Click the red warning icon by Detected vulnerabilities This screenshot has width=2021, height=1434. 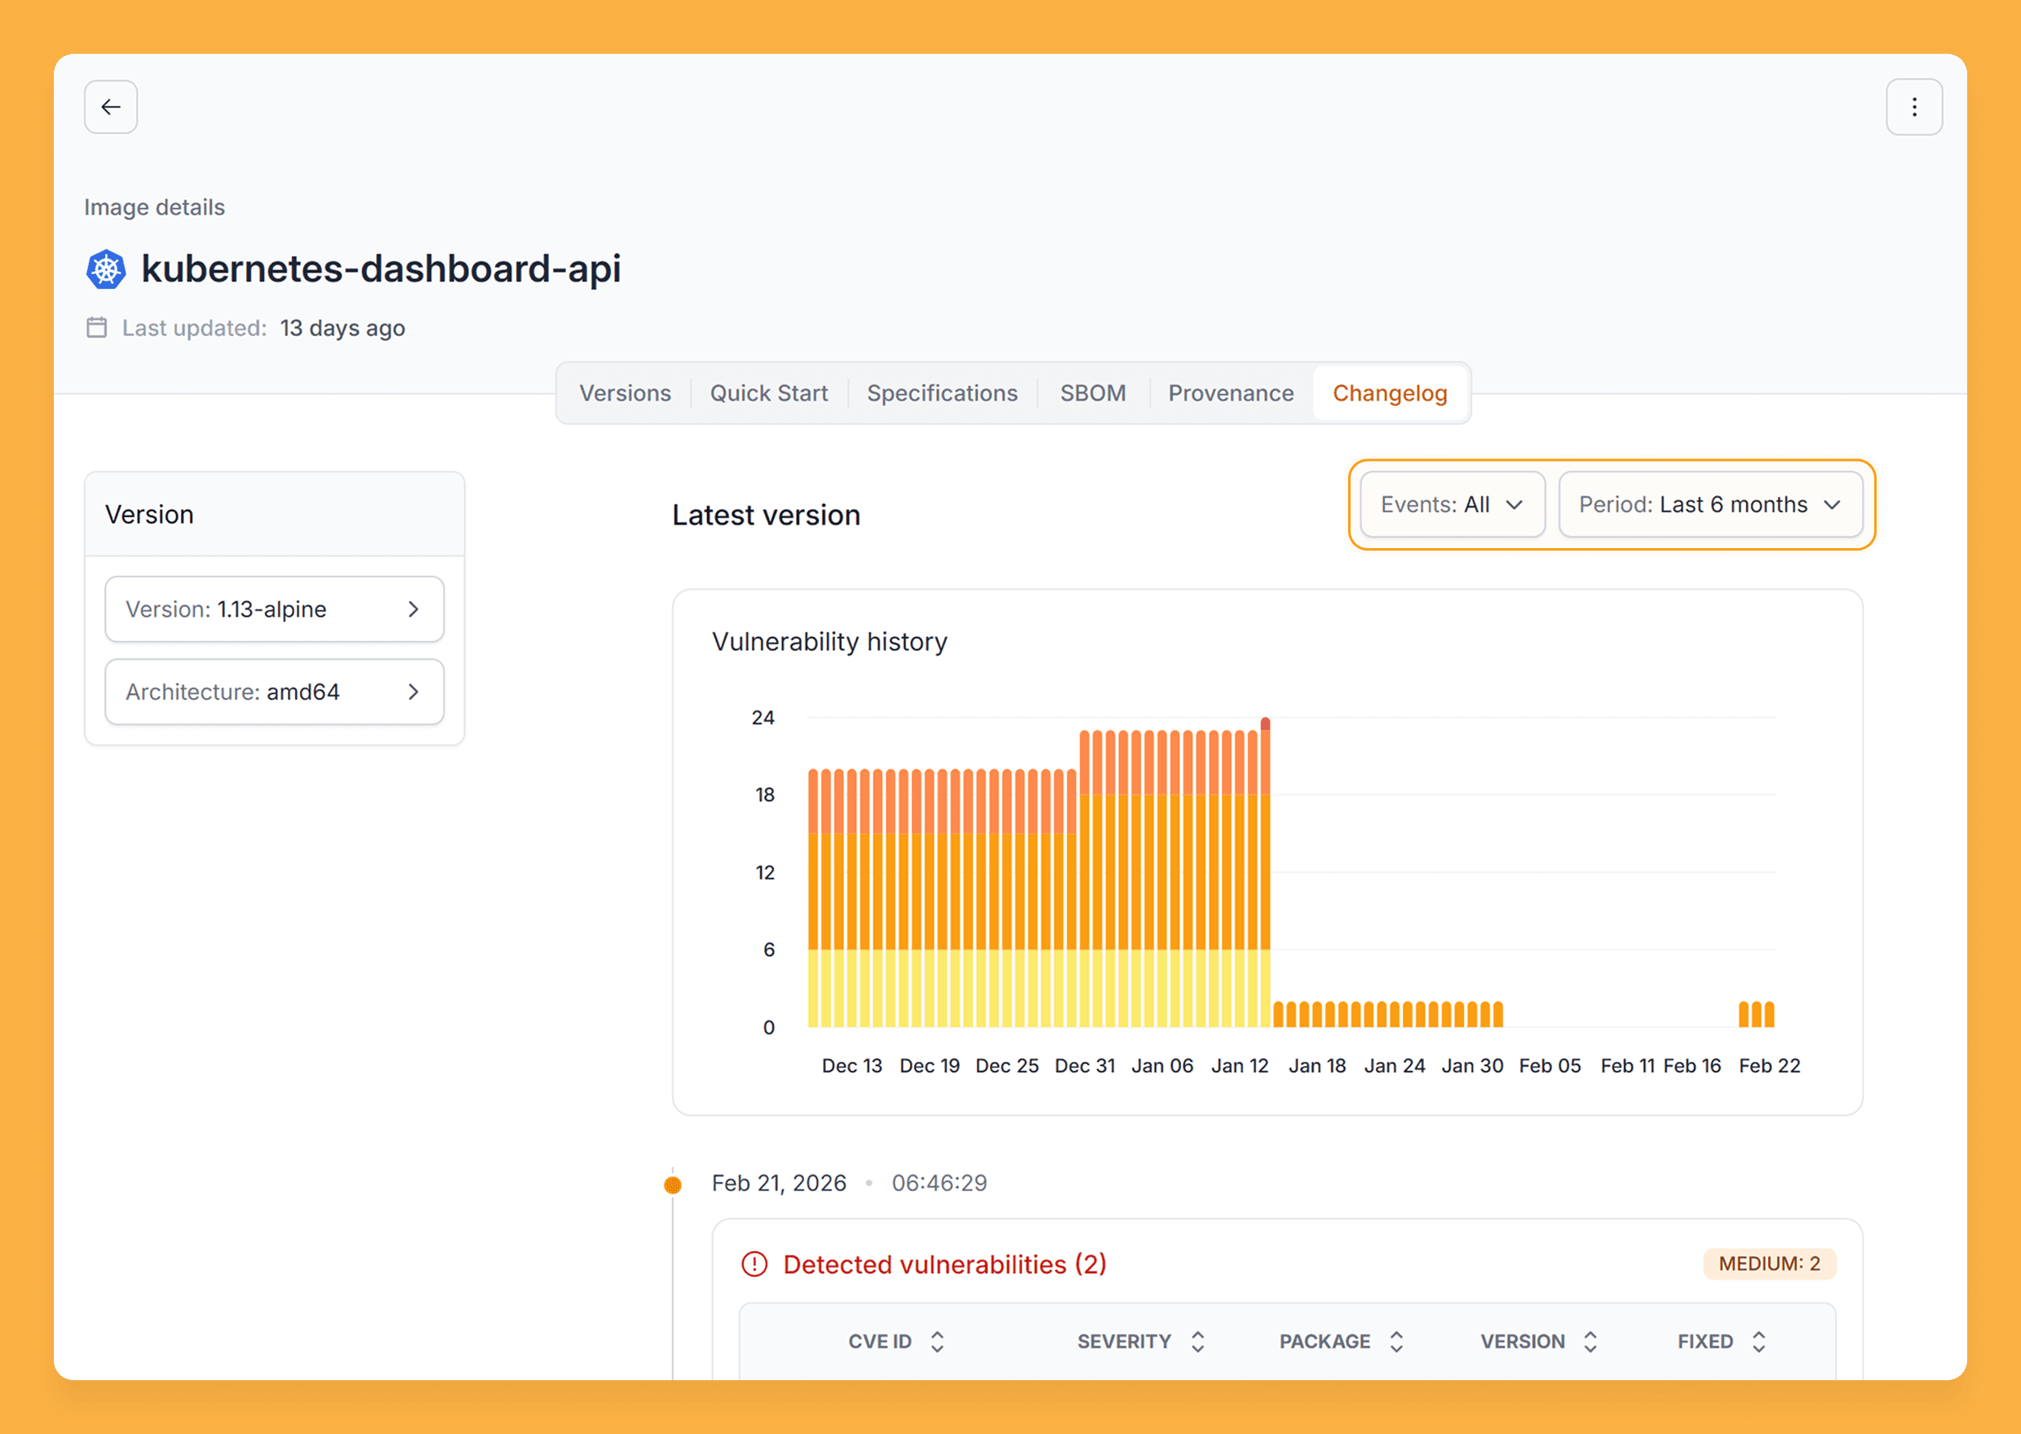tap(754, 1264)
